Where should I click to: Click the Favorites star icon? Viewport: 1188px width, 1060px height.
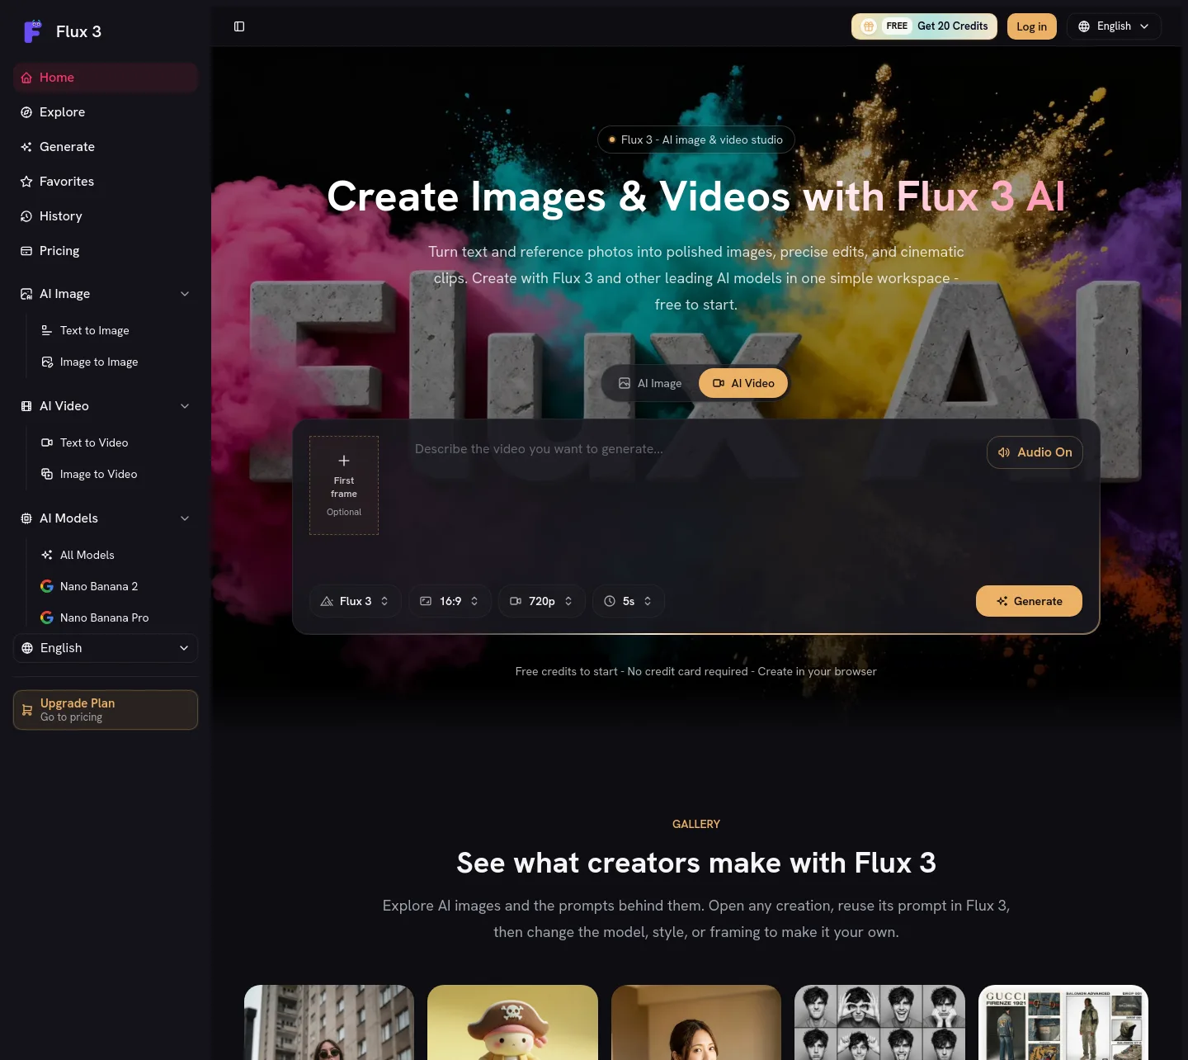coord(26,182)
